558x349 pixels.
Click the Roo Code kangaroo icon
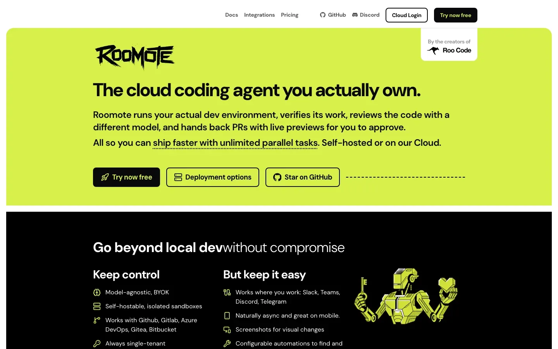pyautogui.click(x=433, y=50)
